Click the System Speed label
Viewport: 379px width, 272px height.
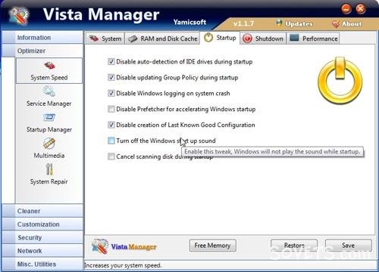49,77
